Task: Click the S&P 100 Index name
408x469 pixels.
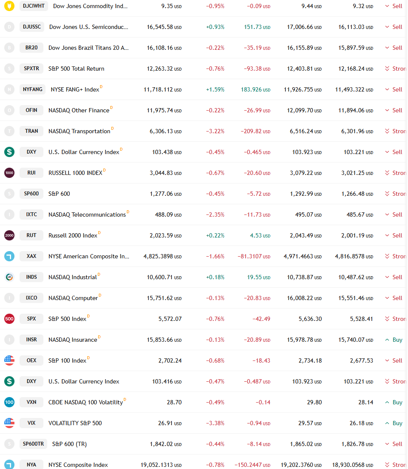Action: coord(67,360)
